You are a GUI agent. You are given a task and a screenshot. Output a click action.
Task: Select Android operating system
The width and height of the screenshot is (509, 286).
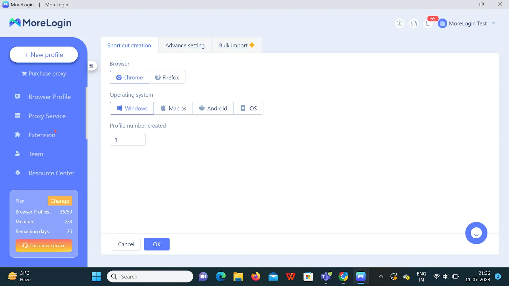point(213,108)
